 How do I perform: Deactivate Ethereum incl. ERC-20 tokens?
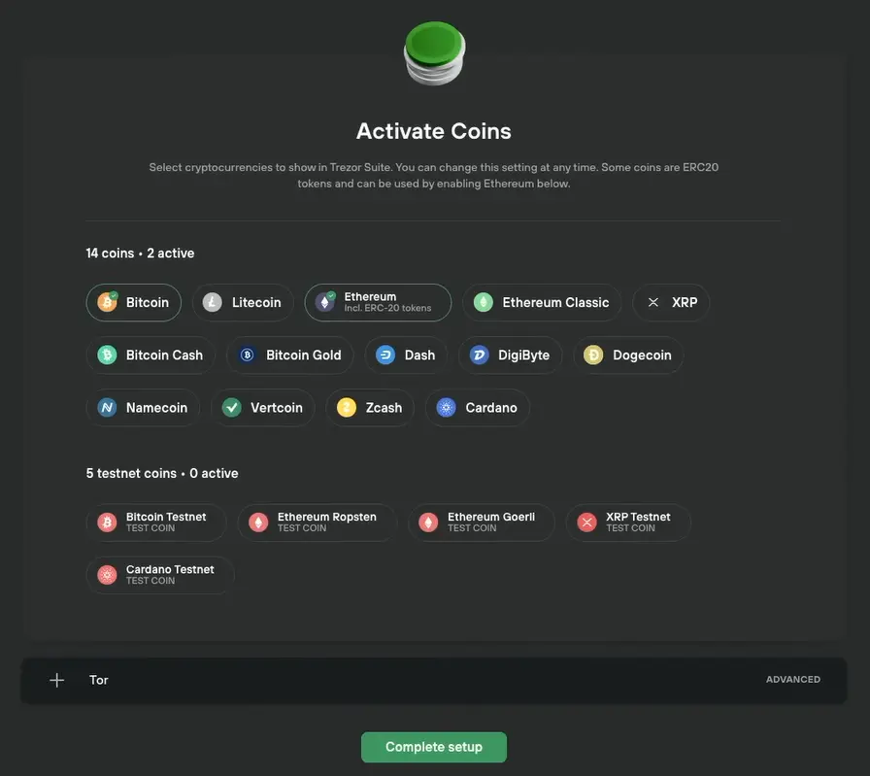click(378, 302)
